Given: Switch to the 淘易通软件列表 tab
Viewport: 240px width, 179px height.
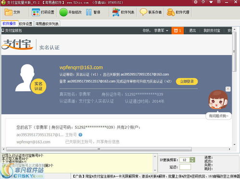Looking at the screenshot, I should tap(47, 24).
